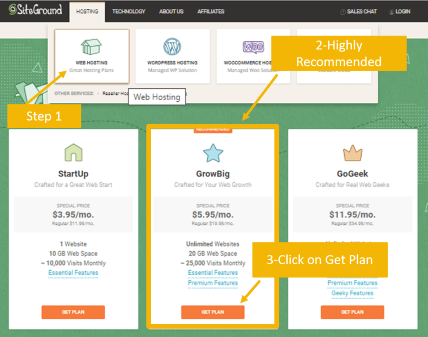
Task: Click '~ 10,000 Visits Monthly' text
Action: tap(73, 263)
